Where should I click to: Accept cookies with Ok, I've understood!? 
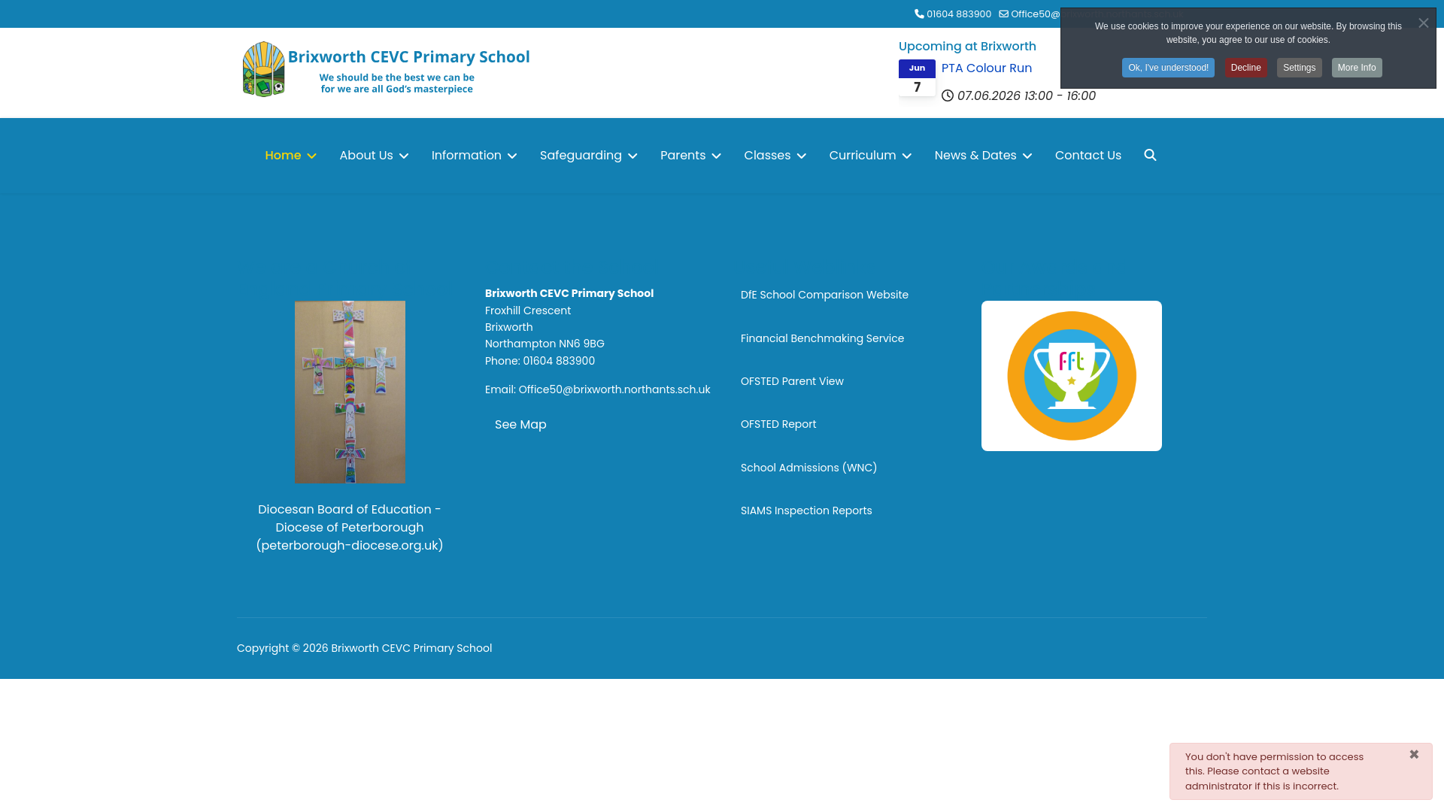coord(1168,68)
